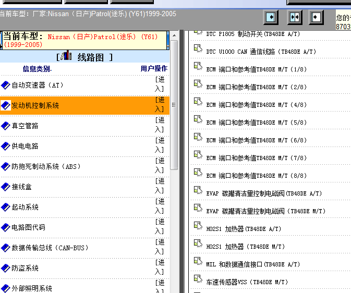Click the diagram icon for ECM 端口和参考值 M/T (1/8)
The image size is (351, 293).
[198, 66]
